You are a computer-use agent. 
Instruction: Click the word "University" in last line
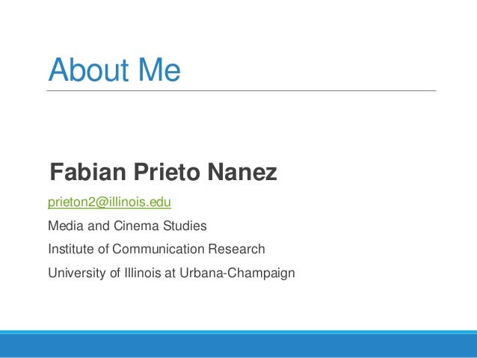click(x=77, y=273)
